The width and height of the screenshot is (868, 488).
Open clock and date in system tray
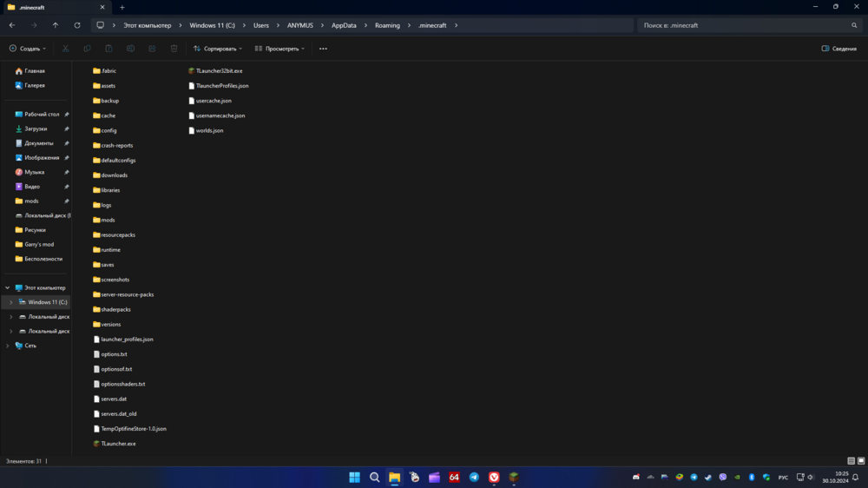click(835, 477)
